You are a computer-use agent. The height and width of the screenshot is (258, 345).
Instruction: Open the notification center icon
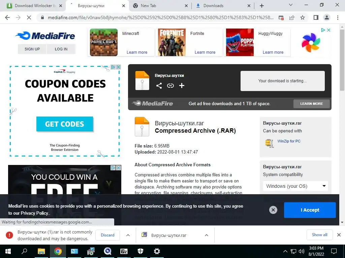[334, 251]
